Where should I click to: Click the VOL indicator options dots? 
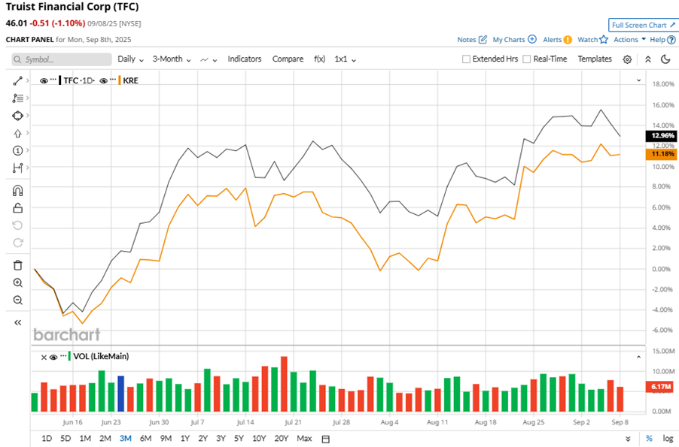point(64,356)
